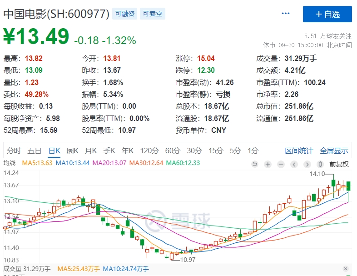357x276 pixels.
Task: Toggle the candlestick chart style icon
Action: (x=320, y=164)
